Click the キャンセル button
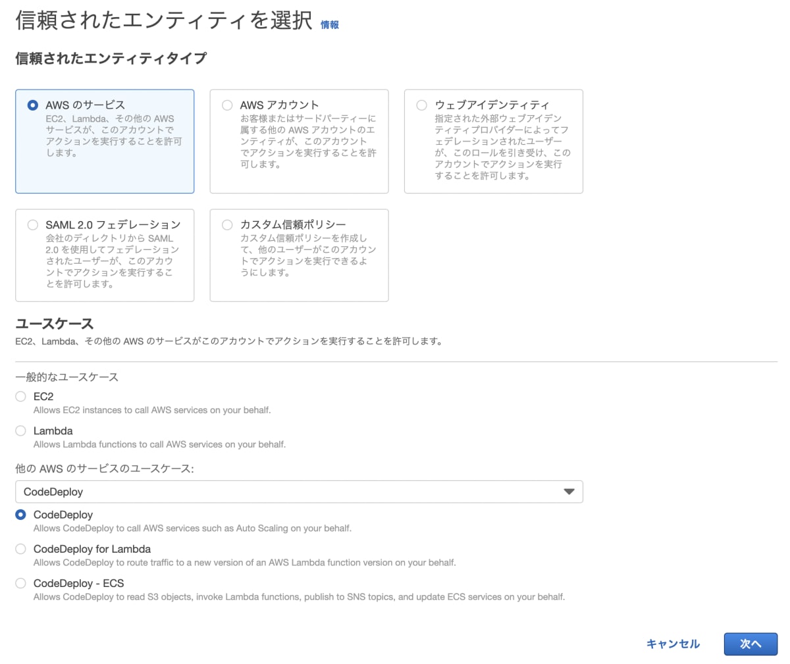 [673, 644]
